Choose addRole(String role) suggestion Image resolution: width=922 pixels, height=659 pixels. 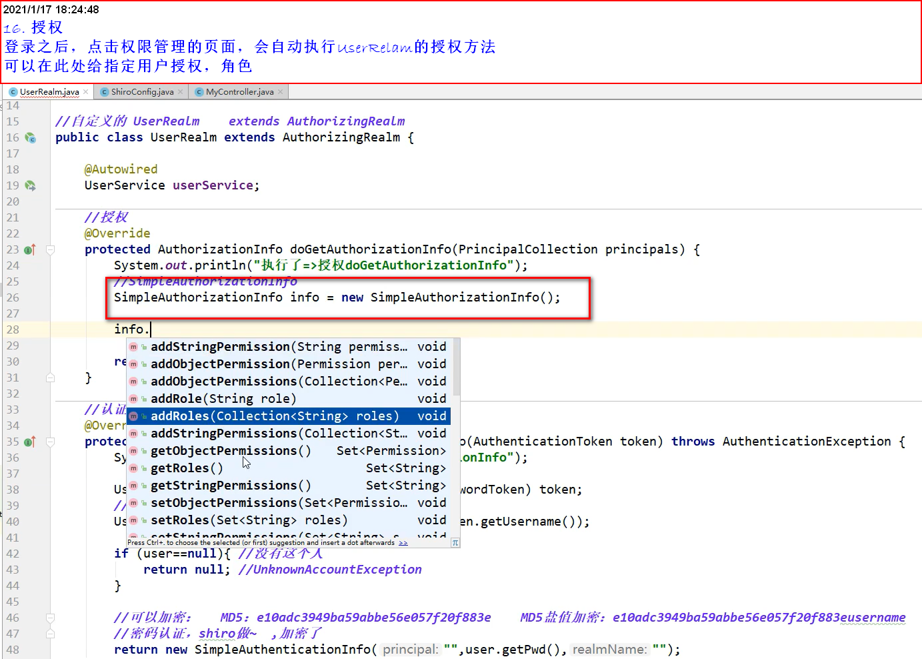point(289,399)
